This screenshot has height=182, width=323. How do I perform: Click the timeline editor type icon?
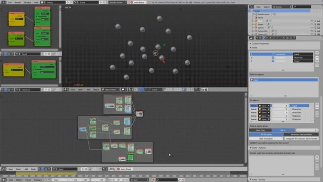pos(4,180)
